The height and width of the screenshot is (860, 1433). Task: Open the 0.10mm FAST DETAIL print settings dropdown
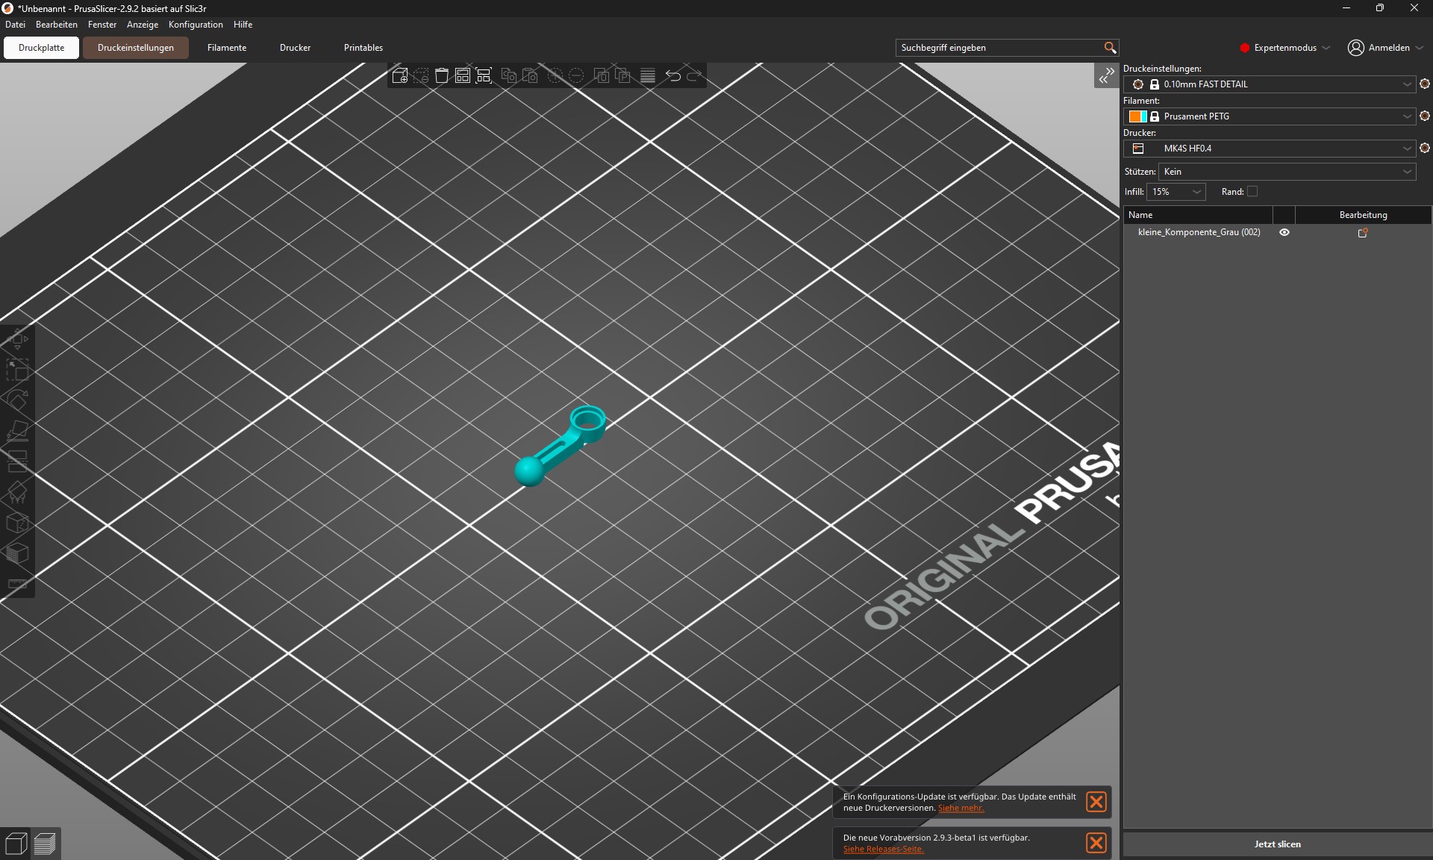[x=1270, y=84]
